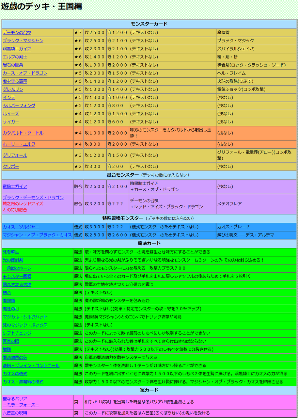Open the カオス・ソルジャー link
This screenshot has height=418, width=298.
point(21,227)
